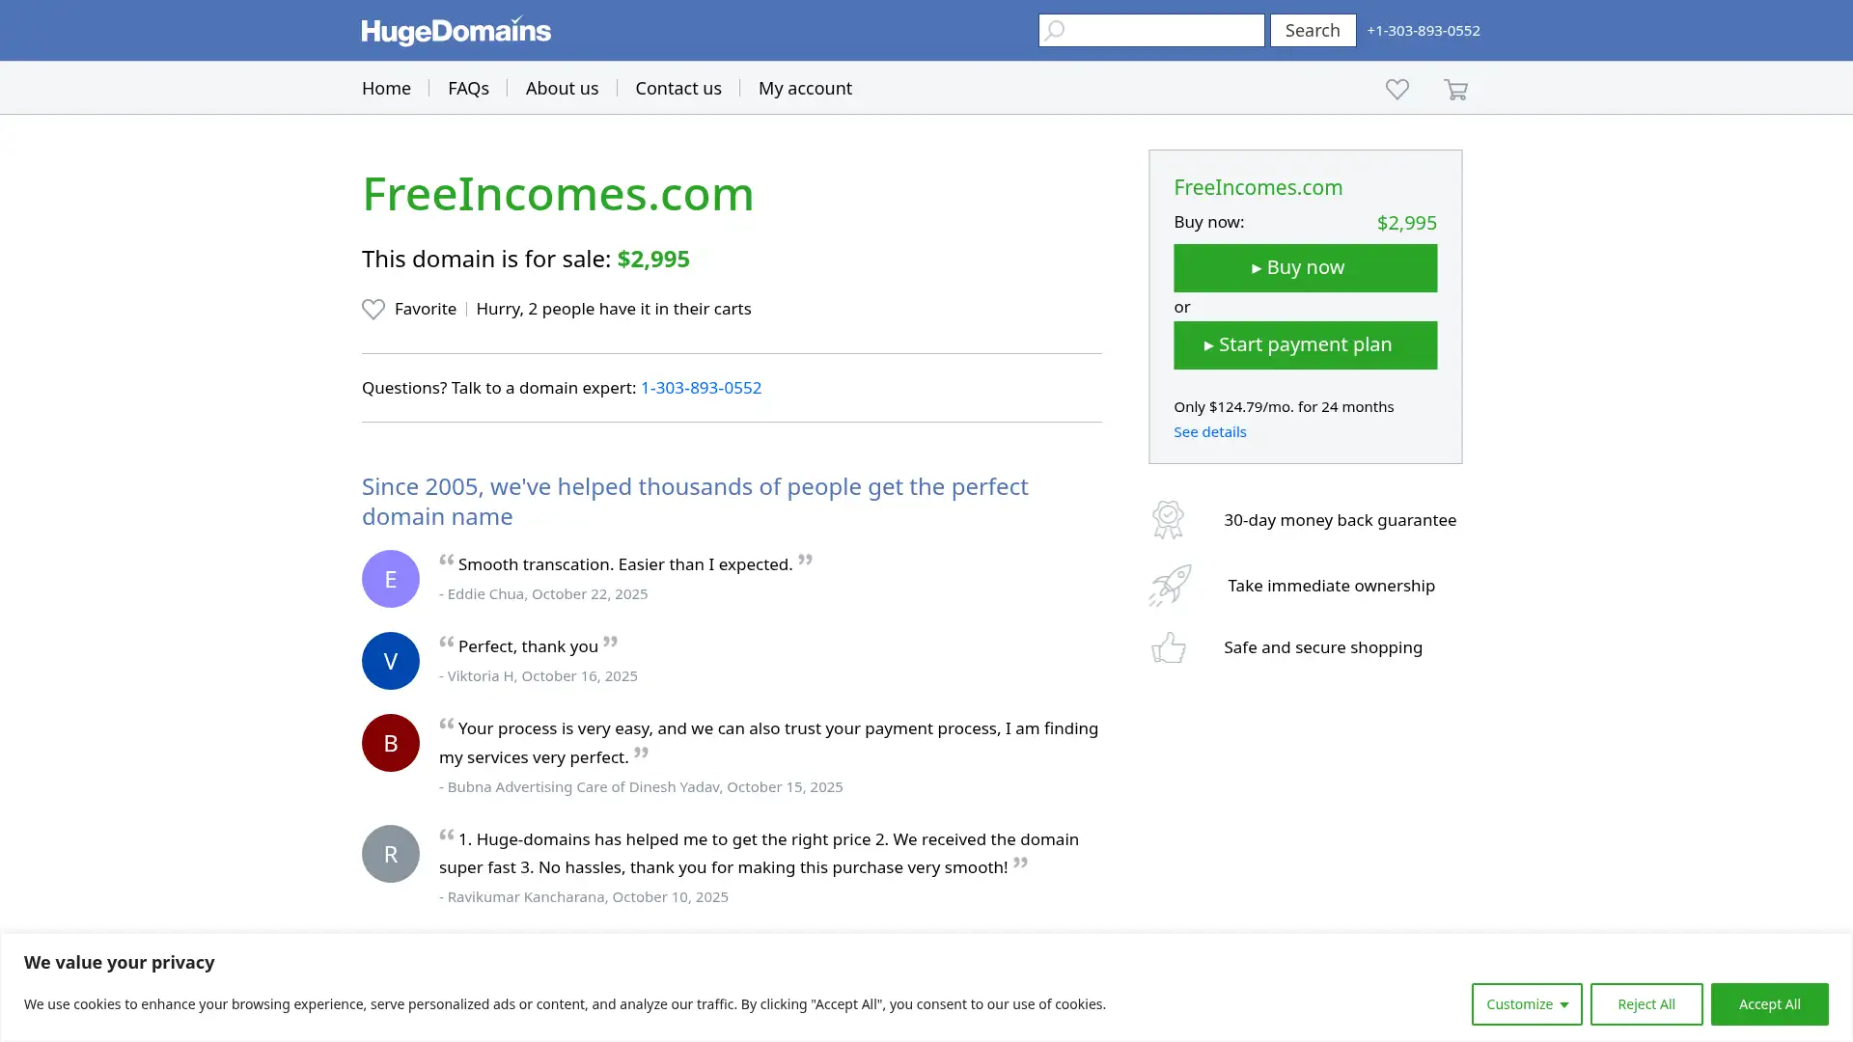Open See details for monthly pricing
Screen dimensions: 1853x1042
(x=1209, y=431)
